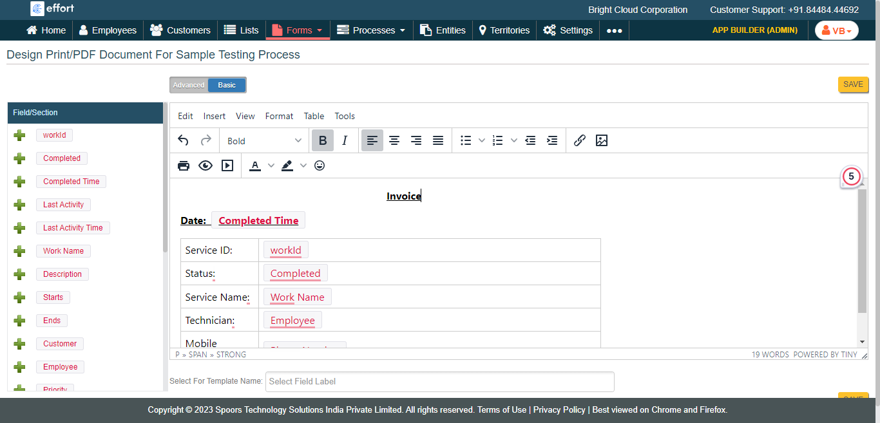880x423 pixels.
Task: Toggle the preview eye icon
Action: [x=206, y=165]
